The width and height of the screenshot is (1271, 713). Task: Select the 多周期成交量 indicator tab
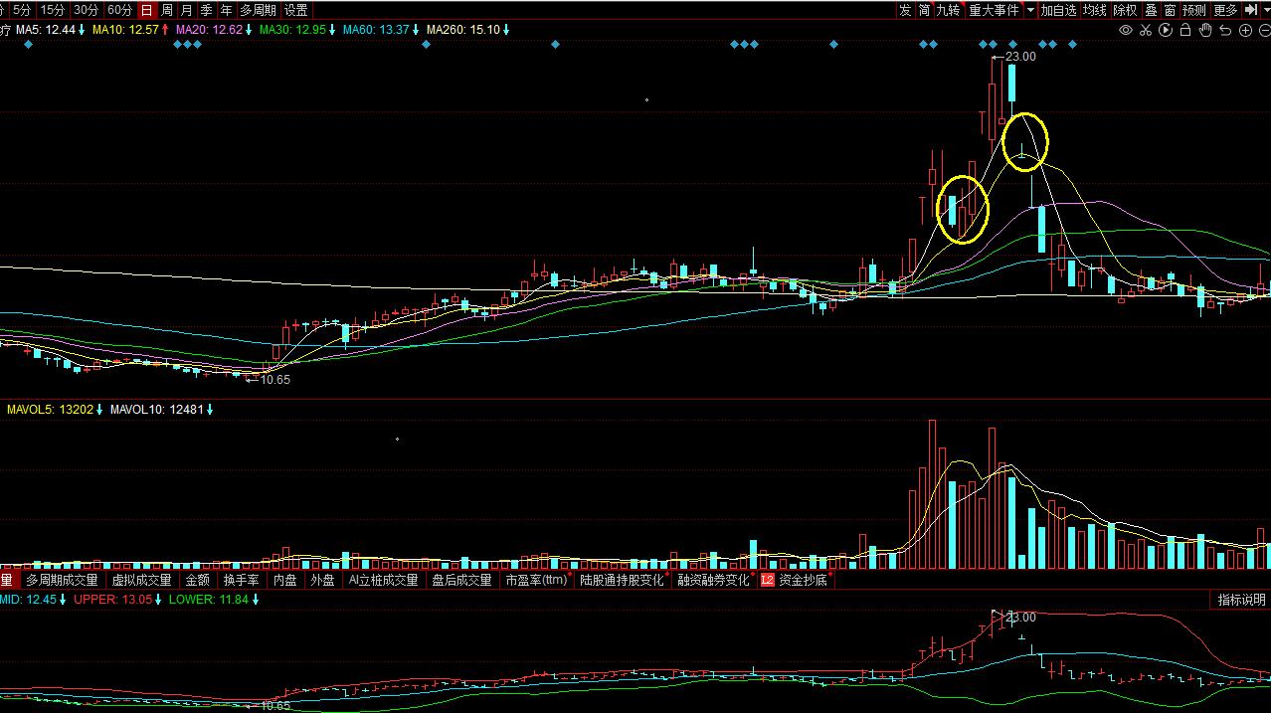pyautogui.click(x=62, y=580)
